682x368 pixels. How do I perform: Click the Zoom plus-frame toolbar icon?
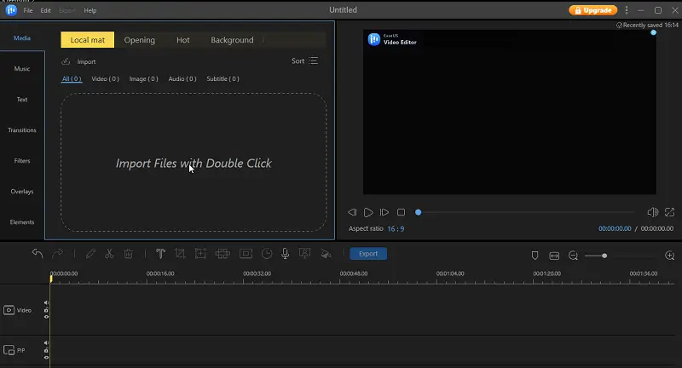(x=200, y=253)
